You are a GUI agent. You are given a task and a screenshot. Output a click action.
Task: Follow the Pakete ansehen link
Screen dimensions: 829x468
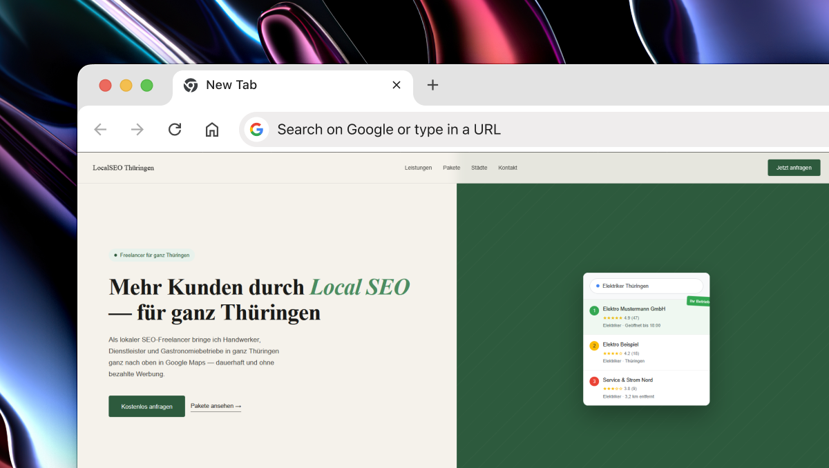[216, 407]
